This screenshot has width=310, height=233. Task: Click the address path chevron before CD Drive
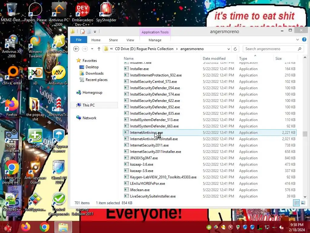(111, 49)
